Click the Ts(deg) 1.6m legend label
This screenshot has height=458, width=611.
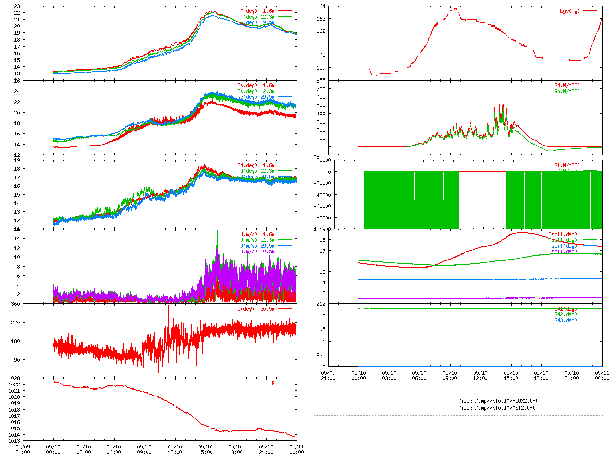tap(256, 86)
